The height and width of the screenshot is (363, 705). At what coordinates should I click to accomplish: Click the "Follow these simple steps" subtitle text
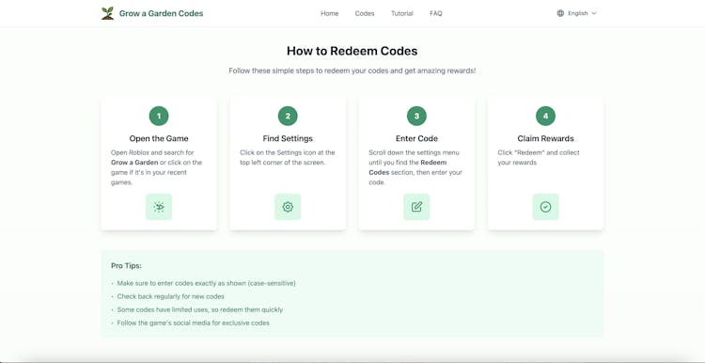tap(352, 71)
